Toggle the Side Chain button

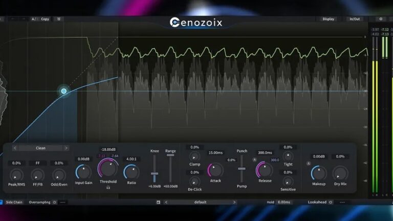point(14,202)
